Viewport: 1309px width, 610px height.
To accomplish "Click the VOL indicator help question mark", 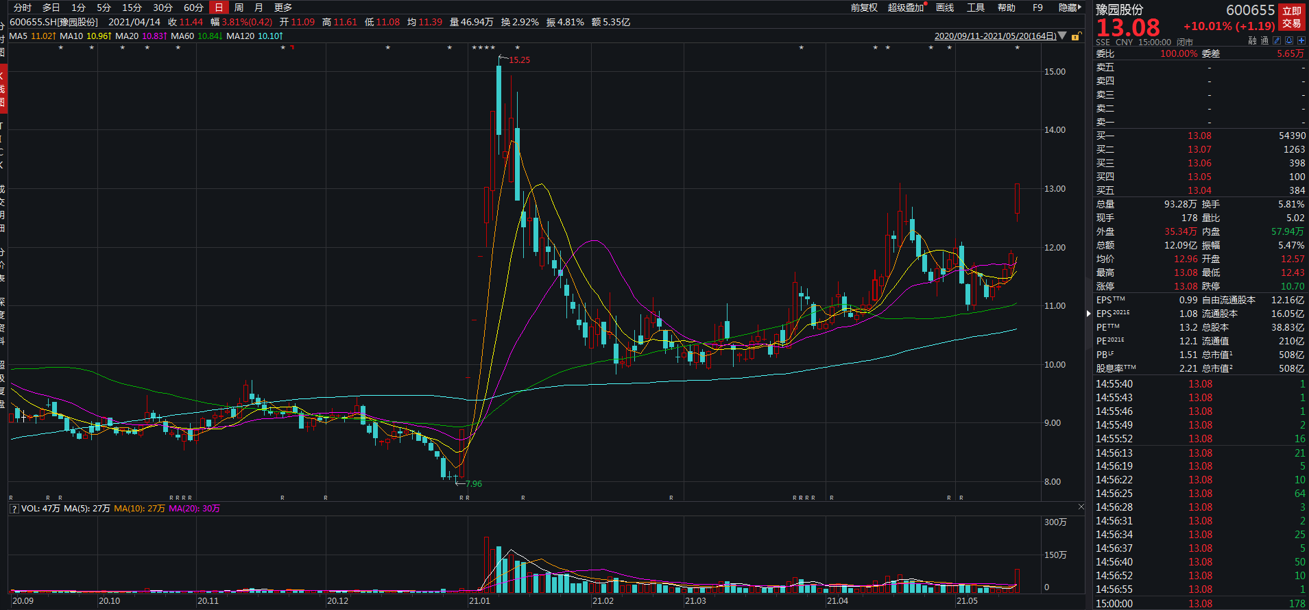I will click(x=14, y=509).
